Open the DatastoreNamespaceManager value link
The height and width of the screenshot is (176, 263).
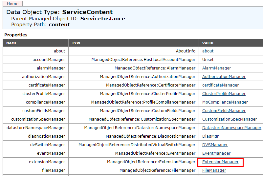tap(231, 128)
